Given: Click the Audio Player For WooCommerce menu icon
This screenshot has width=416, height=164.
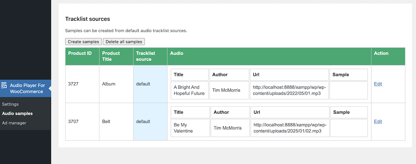Looking at the screenshot, I should pos(4,86).
